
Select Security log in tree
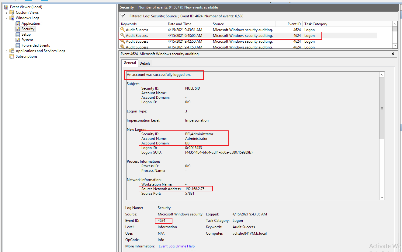[28, 29]
